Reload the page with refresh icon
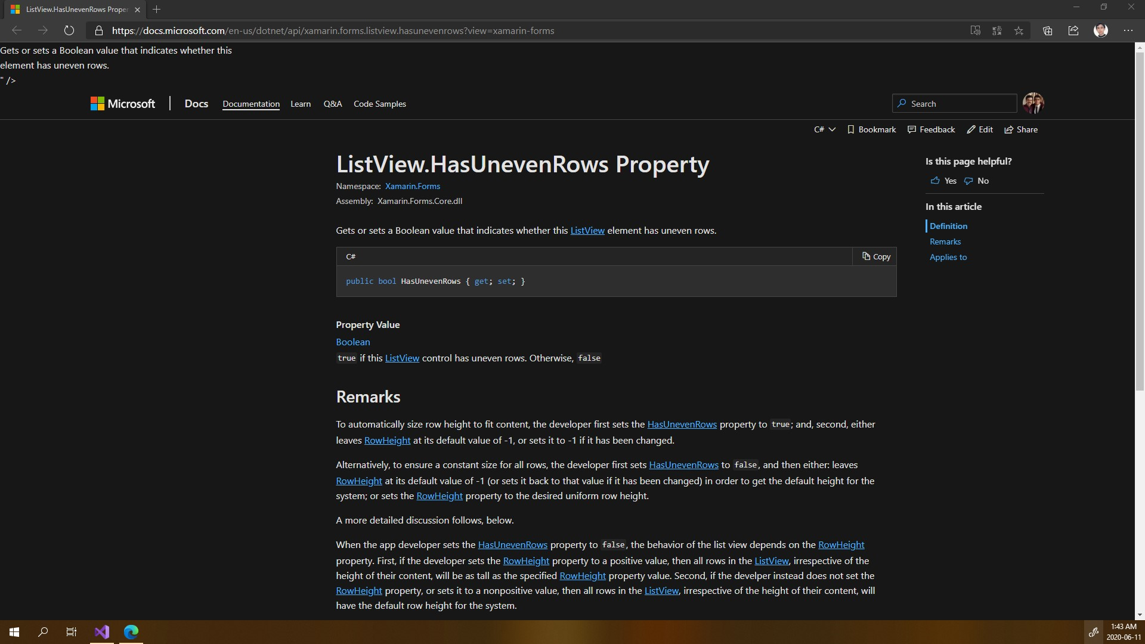Image resolution: width=1145 pixels, height=644 pixels. [69, 30]
